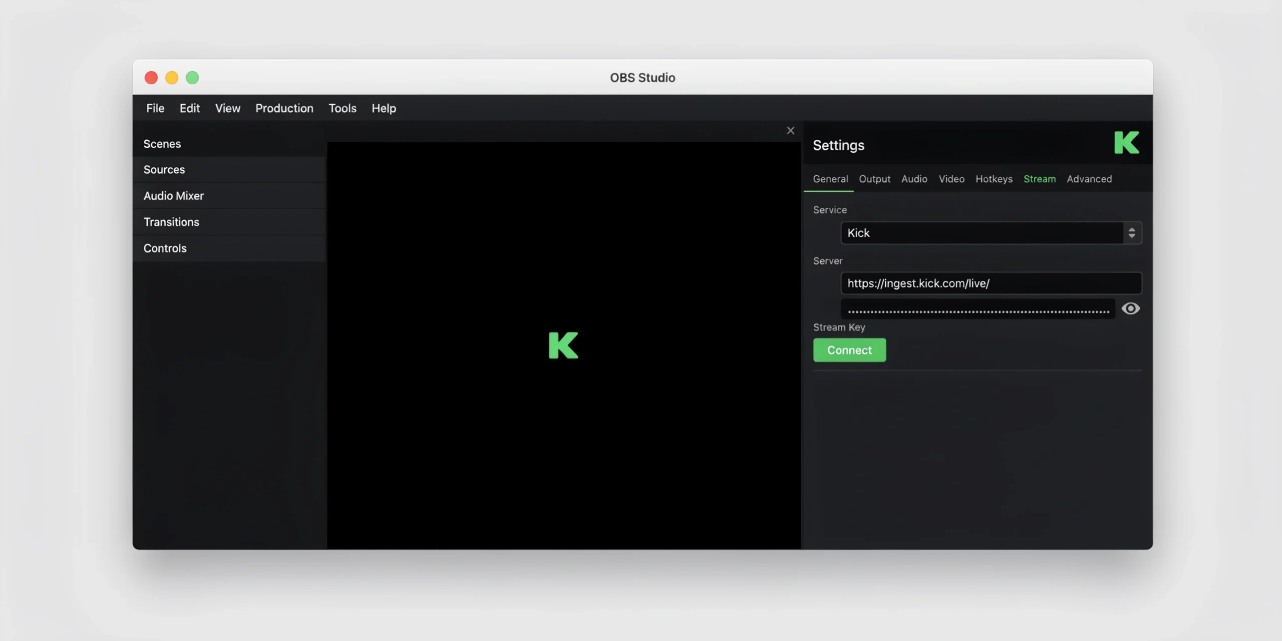
Task: Switch to the Hotkeys settings tab
Action: pyautogui.click(x=994, y=179)
